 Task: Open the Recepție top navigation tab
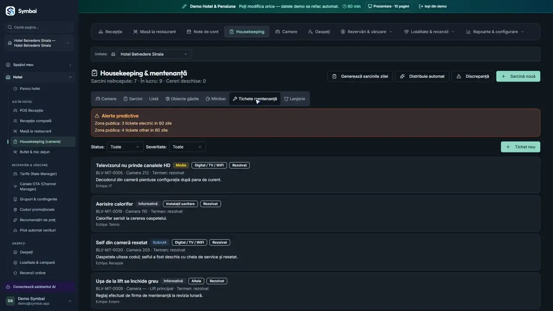111,32
